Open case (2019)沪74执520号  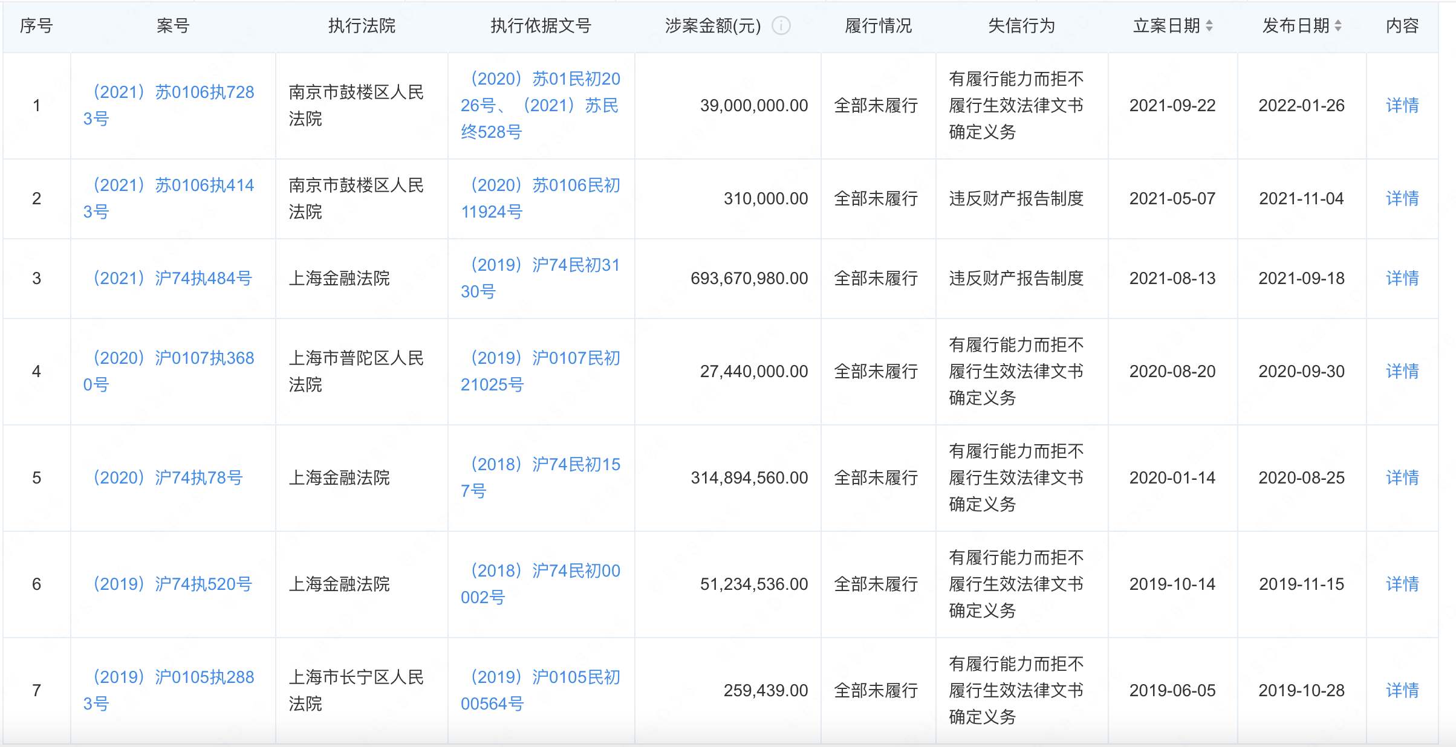(x=172, y=584)
